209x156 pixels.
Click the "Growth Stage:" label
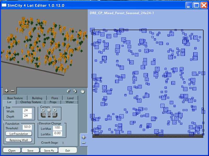click(50, 142)
